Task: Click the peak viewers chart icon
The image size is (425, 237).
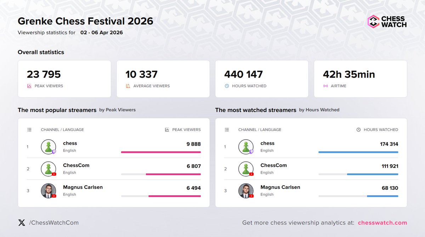Action: pos(29,86)
